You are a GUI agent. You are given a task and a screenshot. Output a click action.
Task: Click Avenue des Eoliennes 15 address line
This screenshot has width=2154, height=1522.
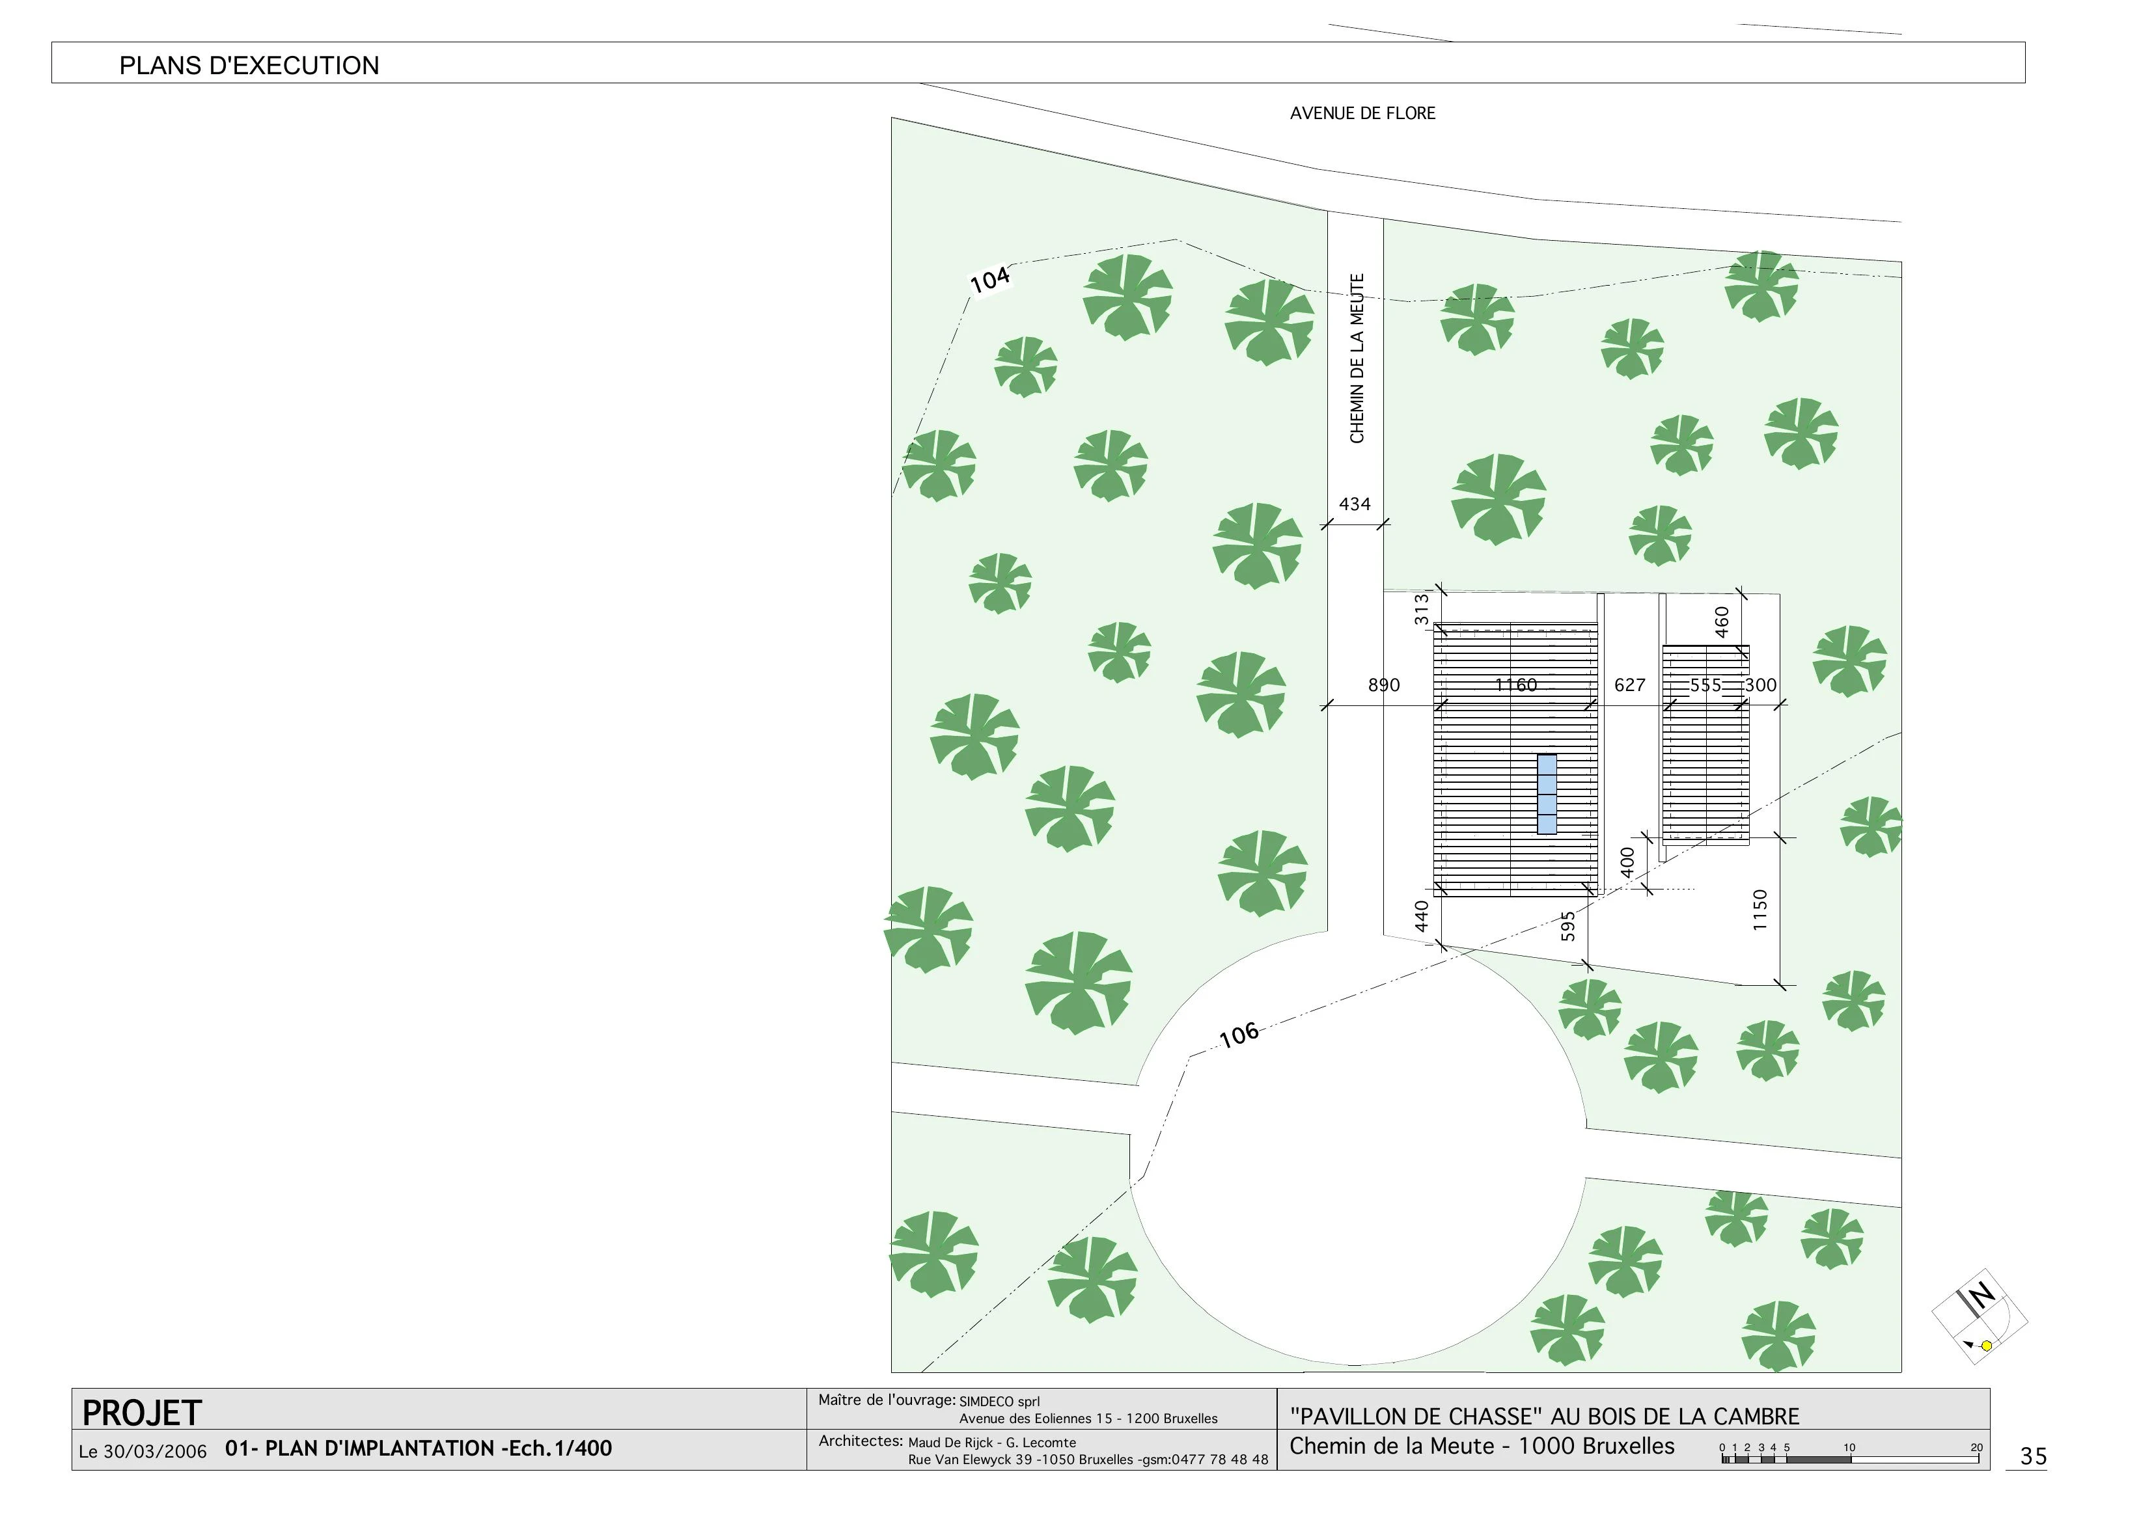click(1088, 1419)
